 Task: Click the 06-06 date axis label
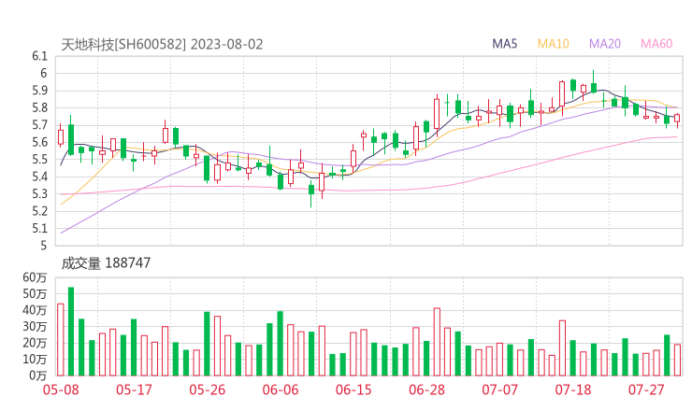pyautogui.click(x=281, y=390)
